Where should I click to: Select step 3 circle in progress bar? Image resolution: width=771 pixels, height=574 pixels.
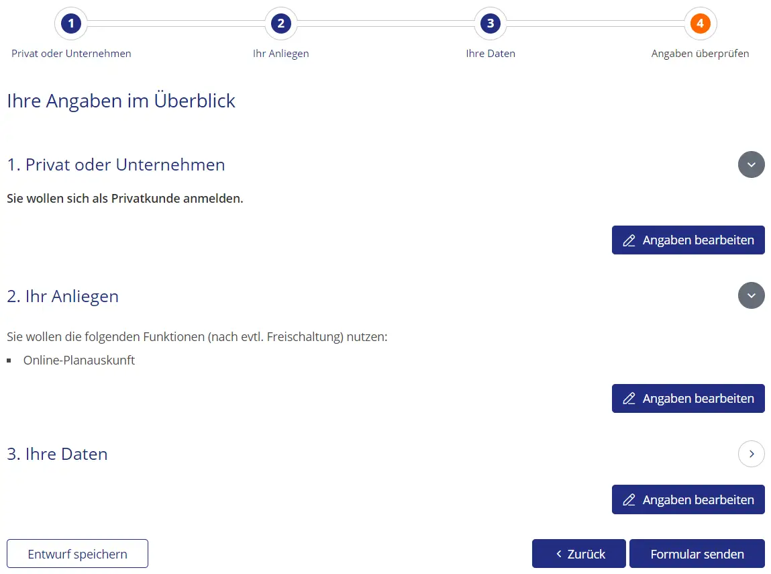[491, 24]
